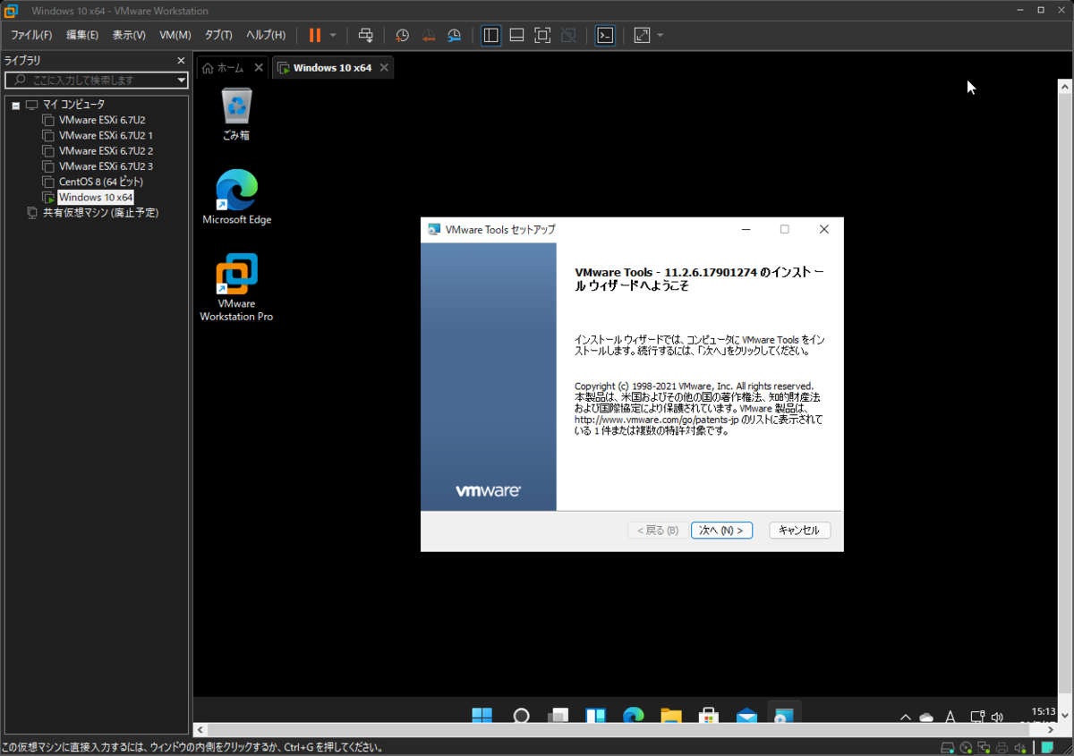Click the VMware Tools installer taskbar icon
Screen dimensions: 1074x756
(x=784, y=716)
